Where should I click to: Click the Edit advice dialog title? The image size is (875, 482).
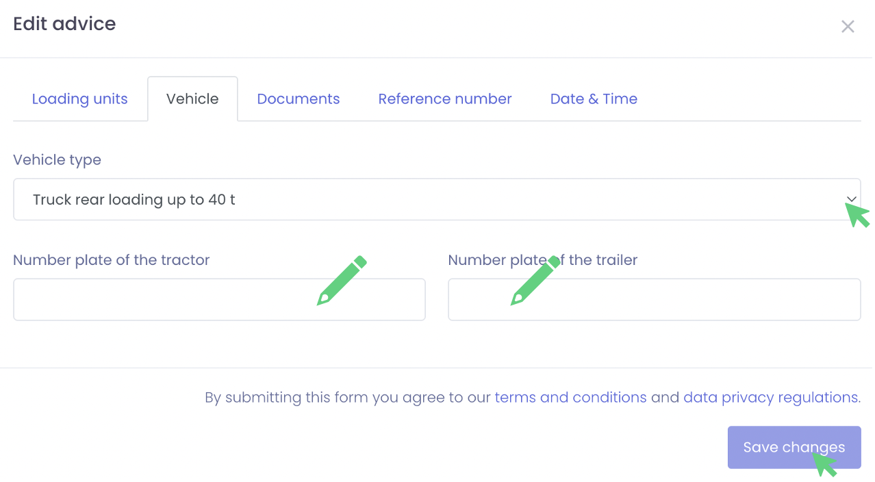[x=64, y=24]
